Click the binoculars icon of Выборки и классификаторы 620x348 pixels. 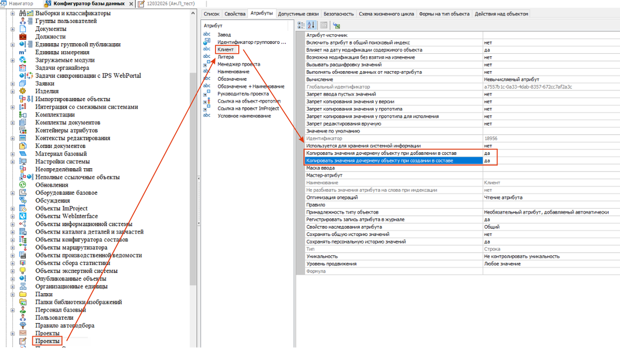point(23,13)
